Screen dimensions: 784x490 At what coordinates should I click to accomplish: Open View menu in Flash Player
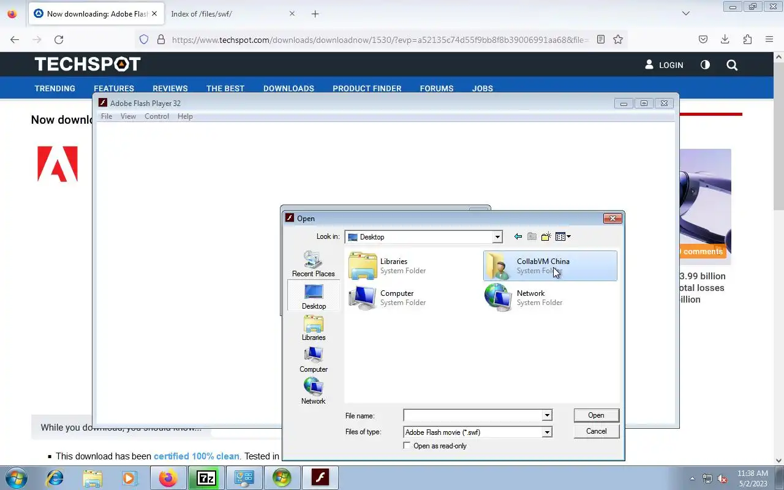(128, 116)
